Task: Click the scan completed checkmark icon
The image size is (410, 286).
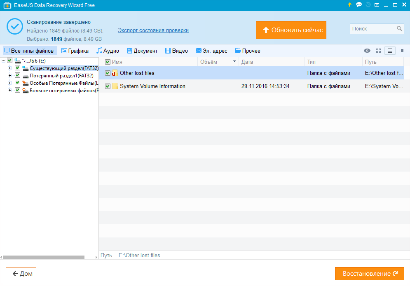Action: click(x=15, y=26)
